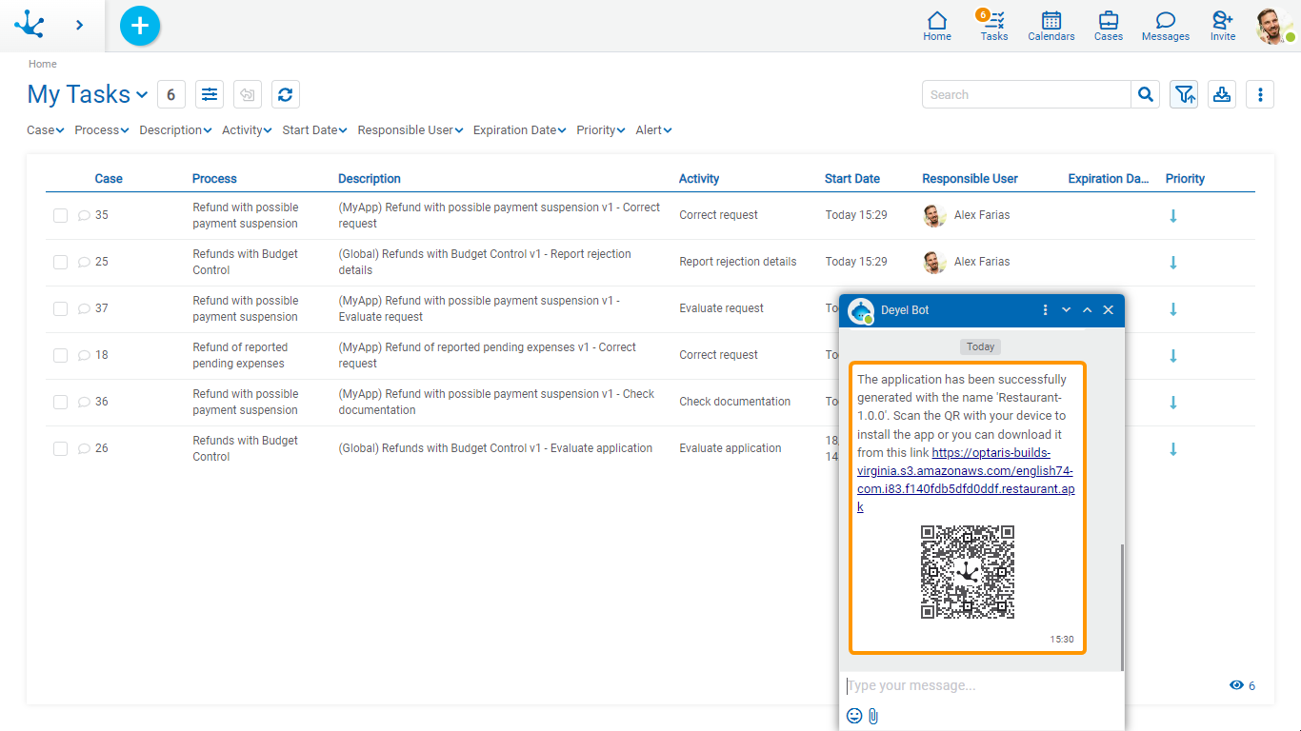Click the priority arrow for case 25
This screenshot has width=1301, height=731.
pyautogui.click(x=1173, y=262)
